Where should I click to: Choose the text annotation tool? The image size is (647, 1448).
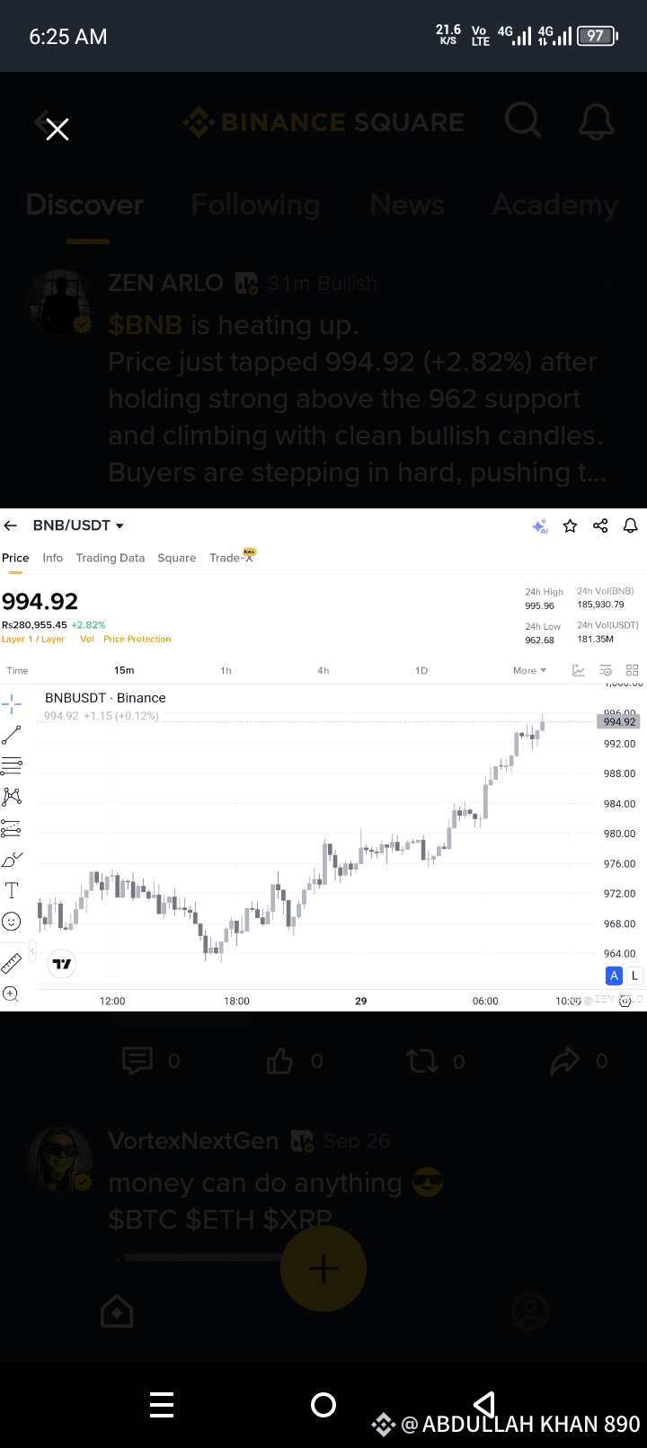pyautogui.click(x=12, y=890)
